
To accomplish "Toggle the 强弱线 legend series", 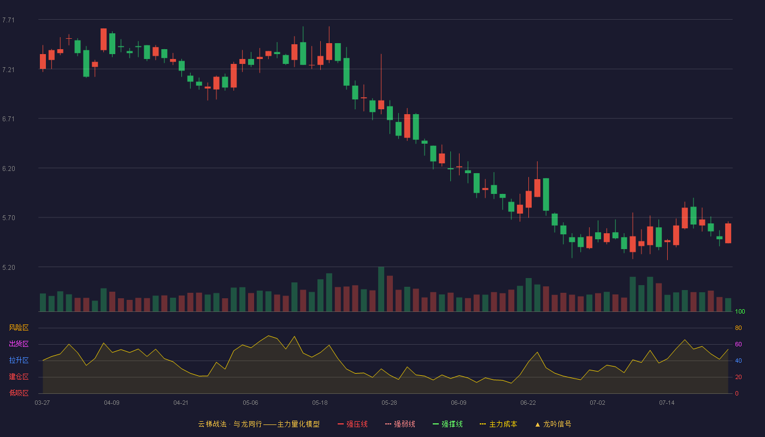I will coord(400,424).
